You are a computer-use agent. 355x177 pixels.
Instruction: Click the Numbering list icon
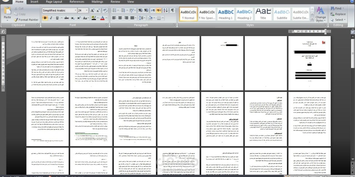[123, 11]
